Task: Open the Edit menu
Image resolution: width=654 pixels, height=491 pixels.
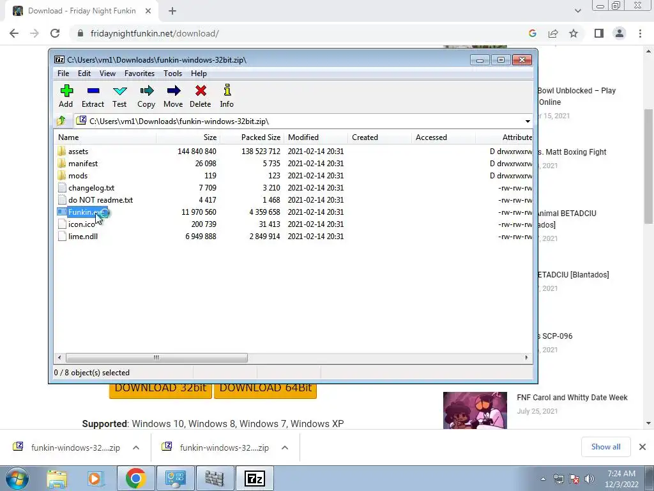Action: 84,74
